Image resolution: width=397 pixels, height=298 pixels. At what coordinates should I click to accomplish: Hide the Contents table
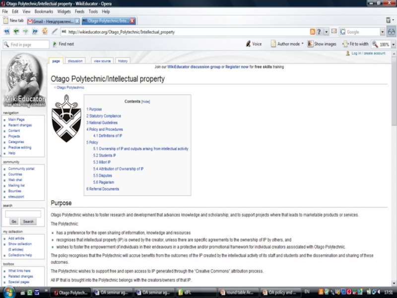(x=145, y=102)
